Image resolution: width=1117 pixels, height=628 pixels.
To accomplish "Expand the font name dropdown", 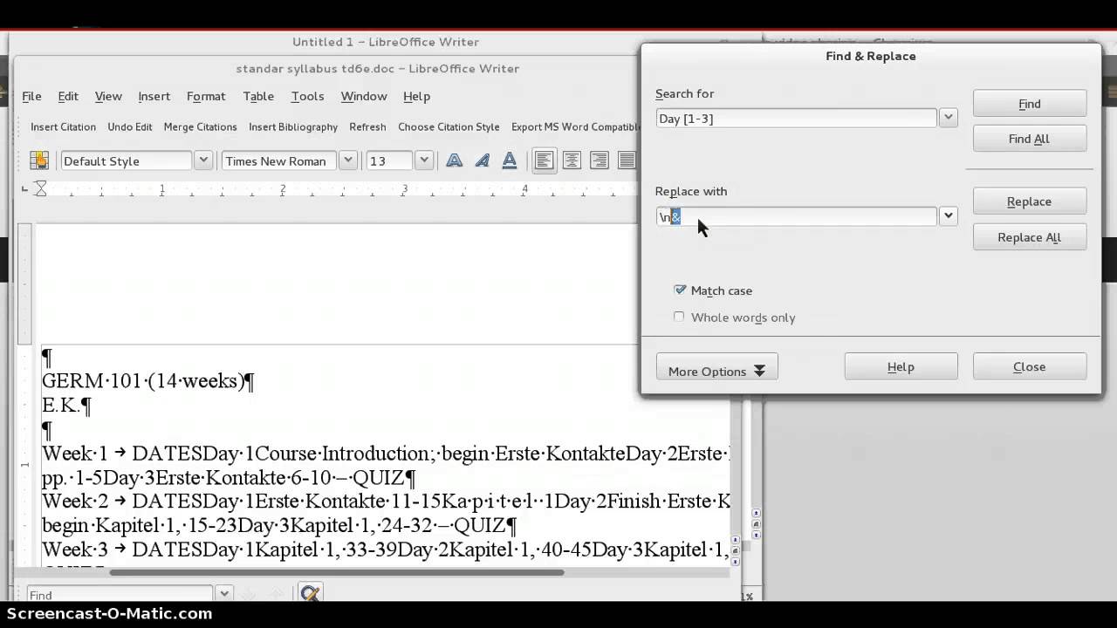I will [348, 160].
